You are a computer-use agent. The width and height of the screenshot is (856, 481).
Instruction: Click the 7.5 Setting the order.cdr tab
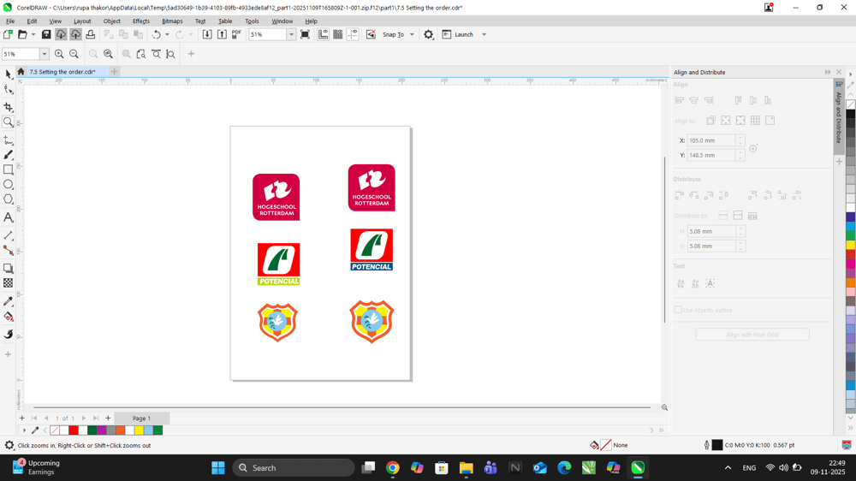click(62, 72)
